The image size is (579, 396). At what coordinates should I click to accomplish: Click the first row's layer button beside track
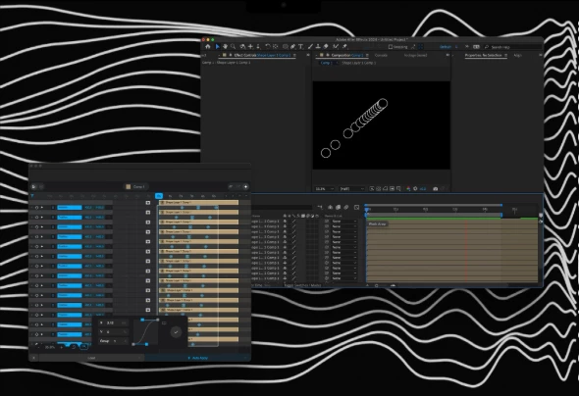(x=148, y=203)
